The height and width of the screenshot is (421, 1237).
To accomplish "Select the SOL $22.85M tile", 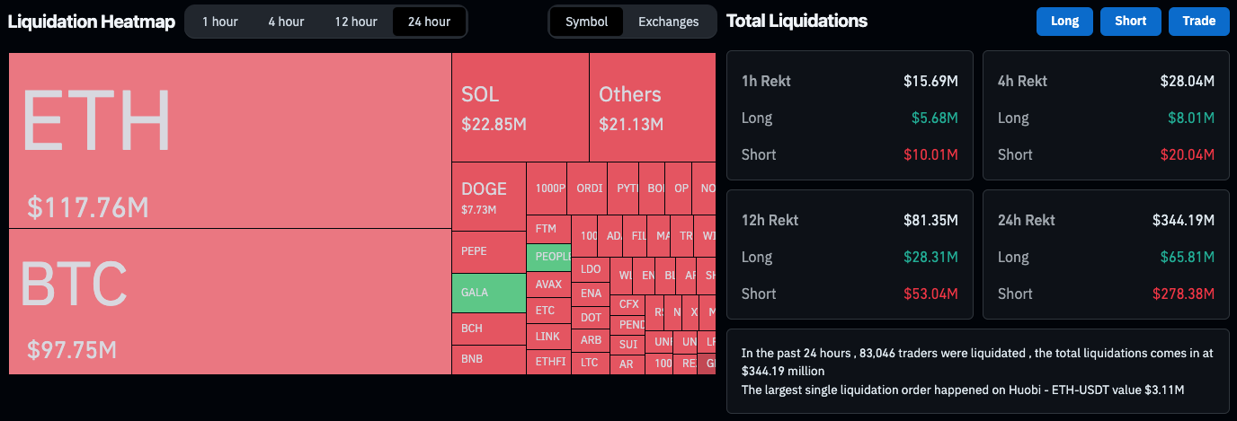I will (x=521, y=107).
